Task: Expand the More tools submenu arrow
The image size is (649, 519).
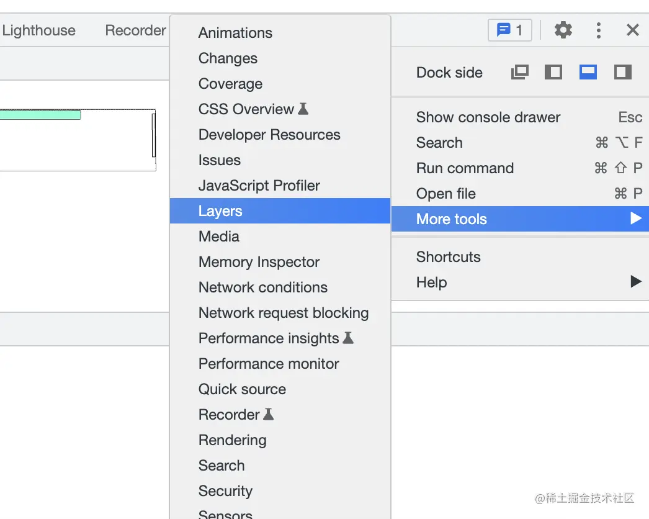Action: pos(635,219)
